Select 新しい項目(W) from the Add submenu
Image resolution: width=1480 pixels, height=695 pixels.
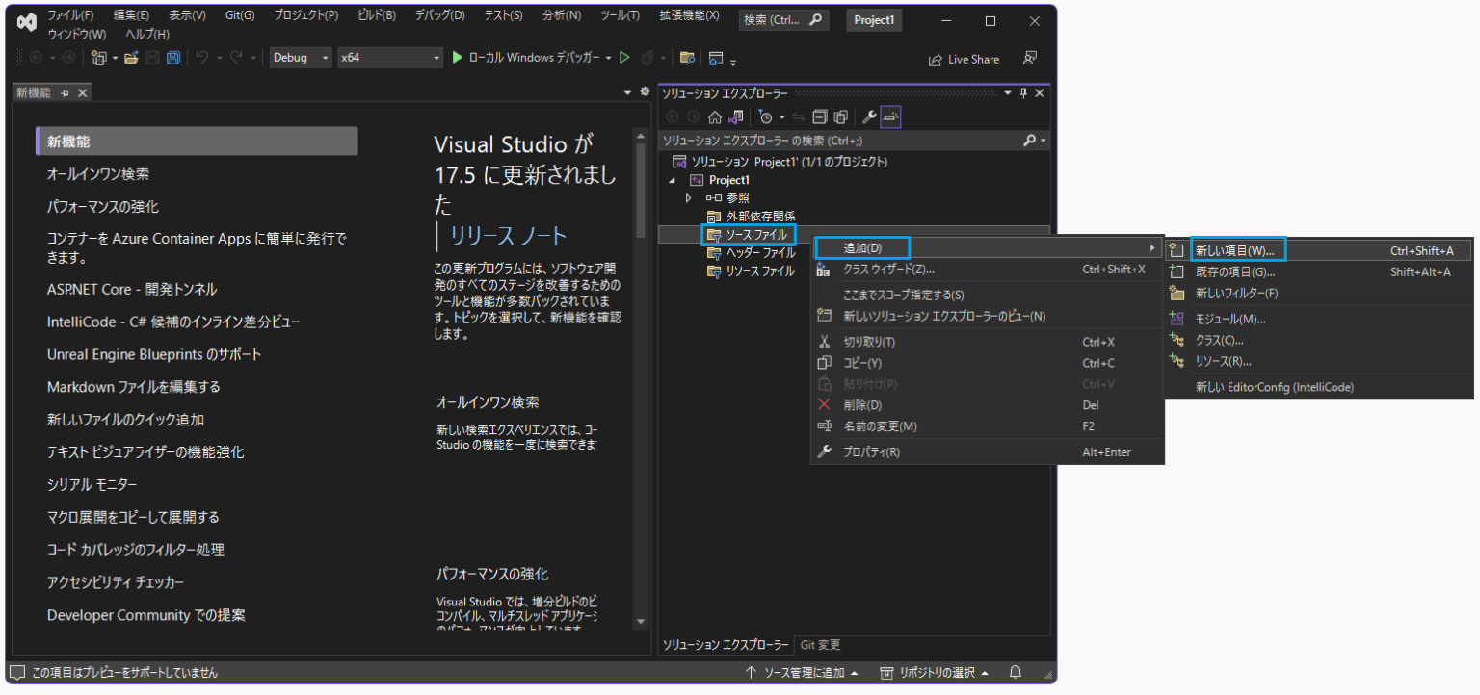(1237, 249)
